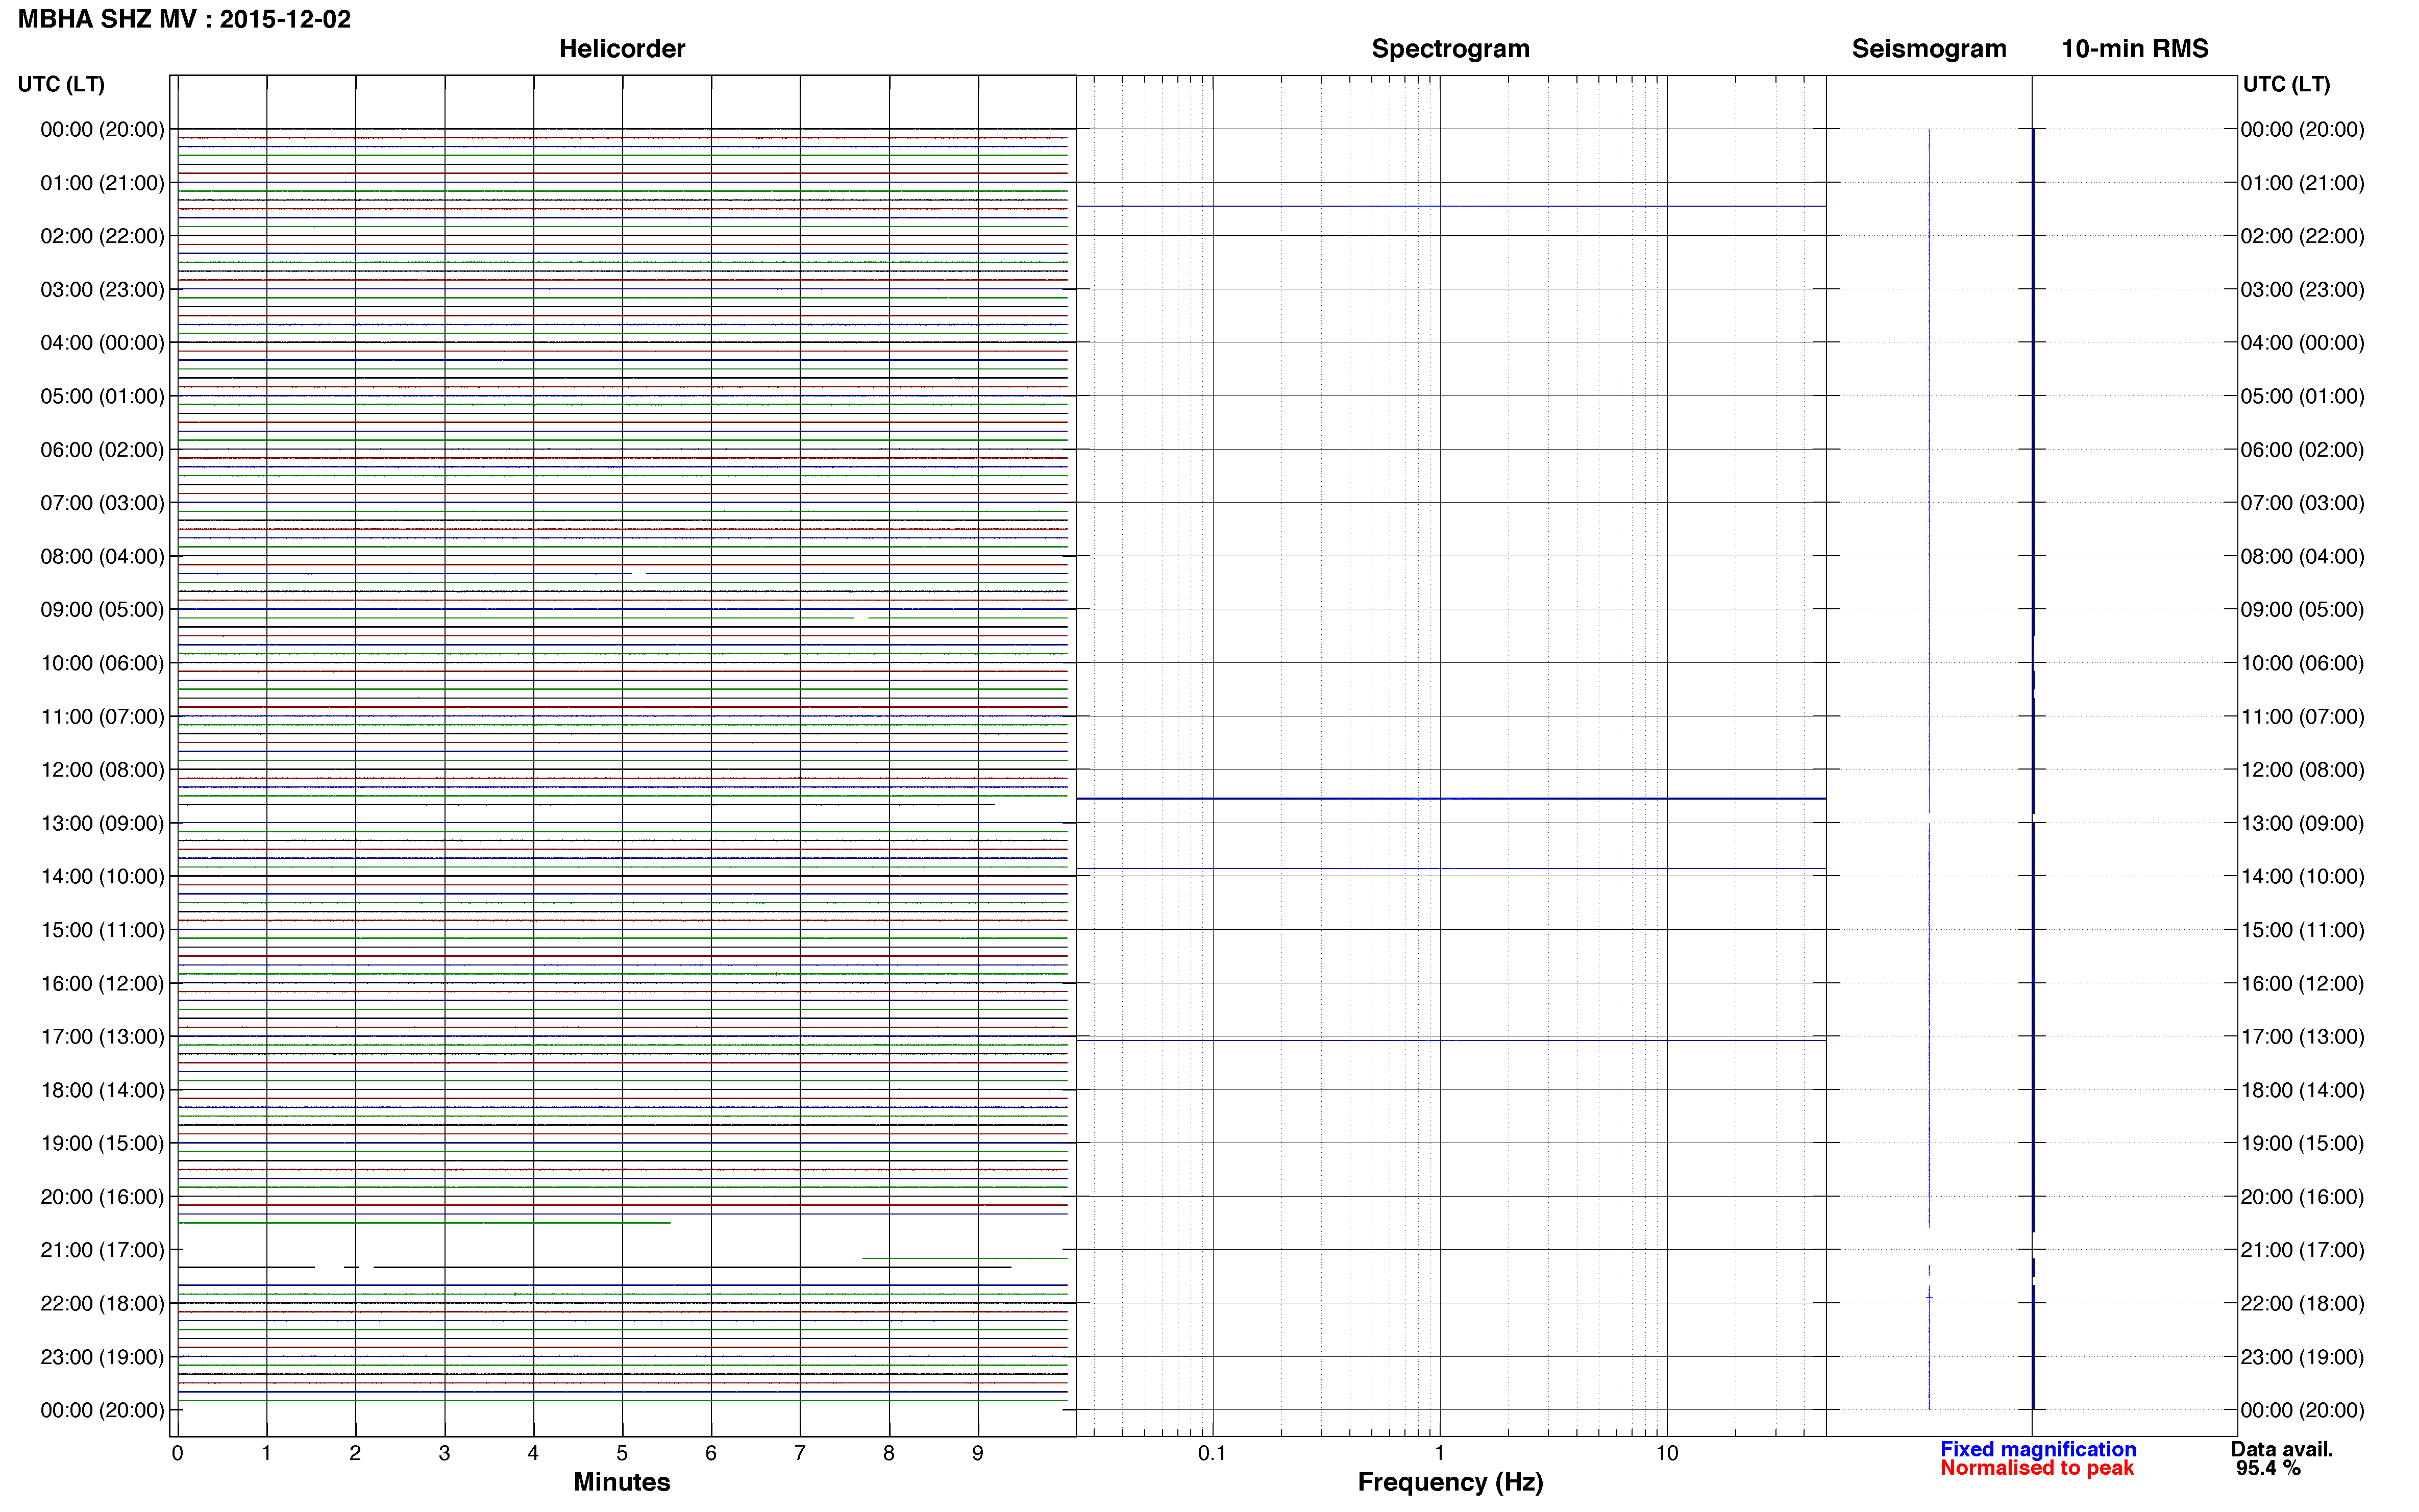Click Helicorder-side time label '13:00 (09:00)'
This screenshot has height=1512, width=2419.
102,823
